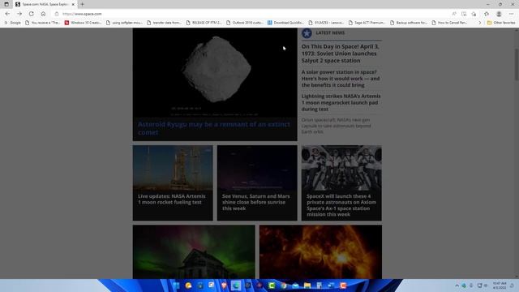Image resolution: width=519 pixels, height=292 pixels.
Task: Open the SpaceX Ax-1 astronauts story
Action: pos(341,205)
